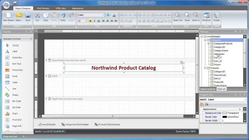Select the CategoriesTableAdapter component
The height and width of the screenshot is (140, 249).
click(x=75, y=124)
